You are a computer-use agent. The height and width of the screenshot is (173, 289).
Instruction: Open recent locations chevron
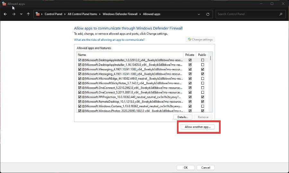pos(21,14)
